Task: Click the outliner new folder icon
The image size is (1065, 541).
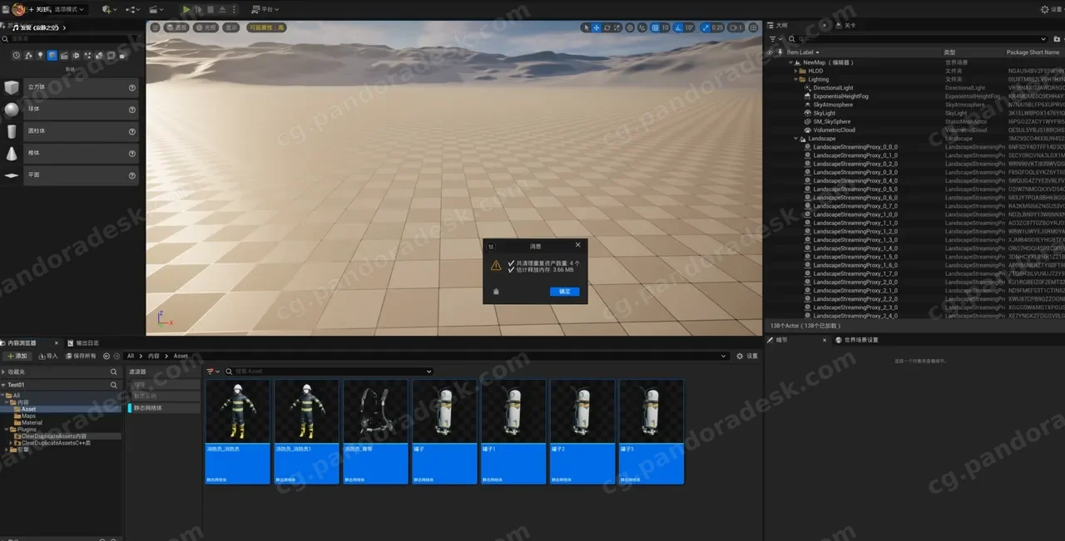Action: tap(1057, 39)
